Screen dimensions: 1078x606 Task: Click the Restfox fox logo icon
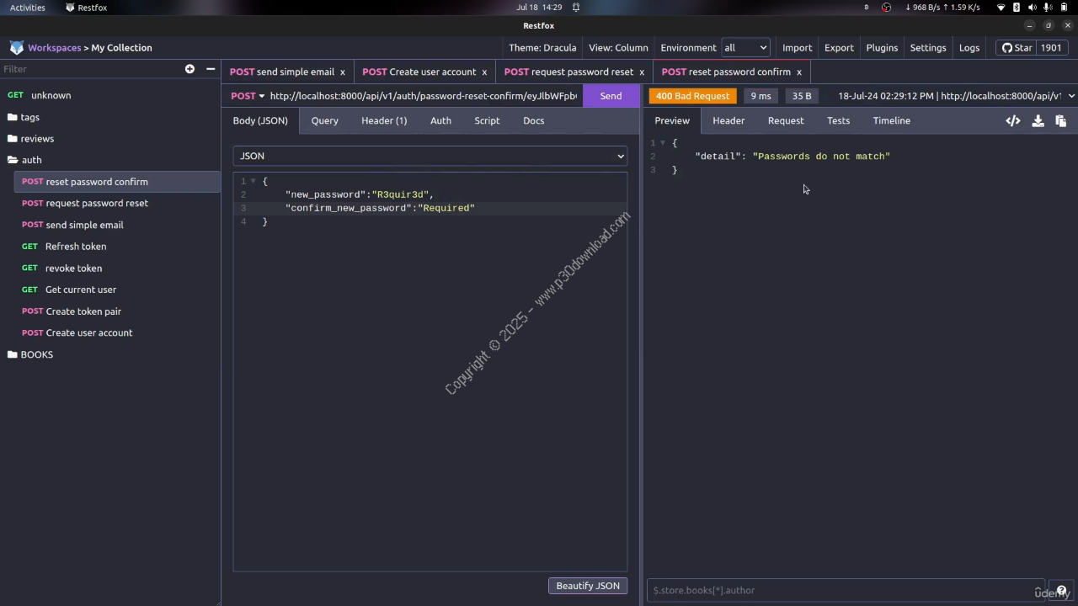(x=16, y=48)
